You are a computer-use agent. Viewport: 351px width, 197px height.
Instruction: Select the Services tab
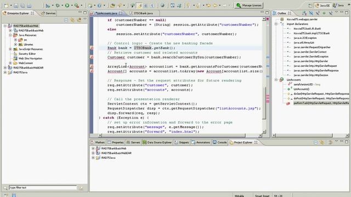click(x=49, y=13)
